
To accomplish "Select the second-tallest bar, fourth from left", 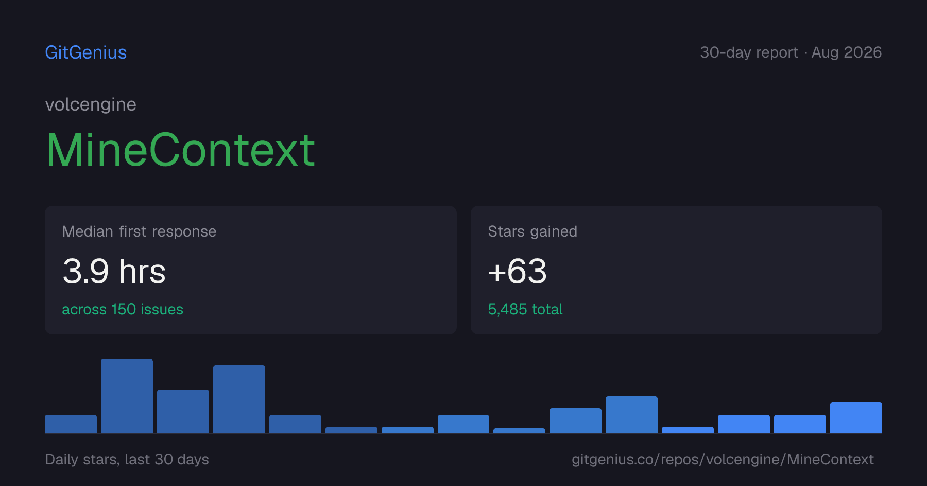I will coord(239,399).
